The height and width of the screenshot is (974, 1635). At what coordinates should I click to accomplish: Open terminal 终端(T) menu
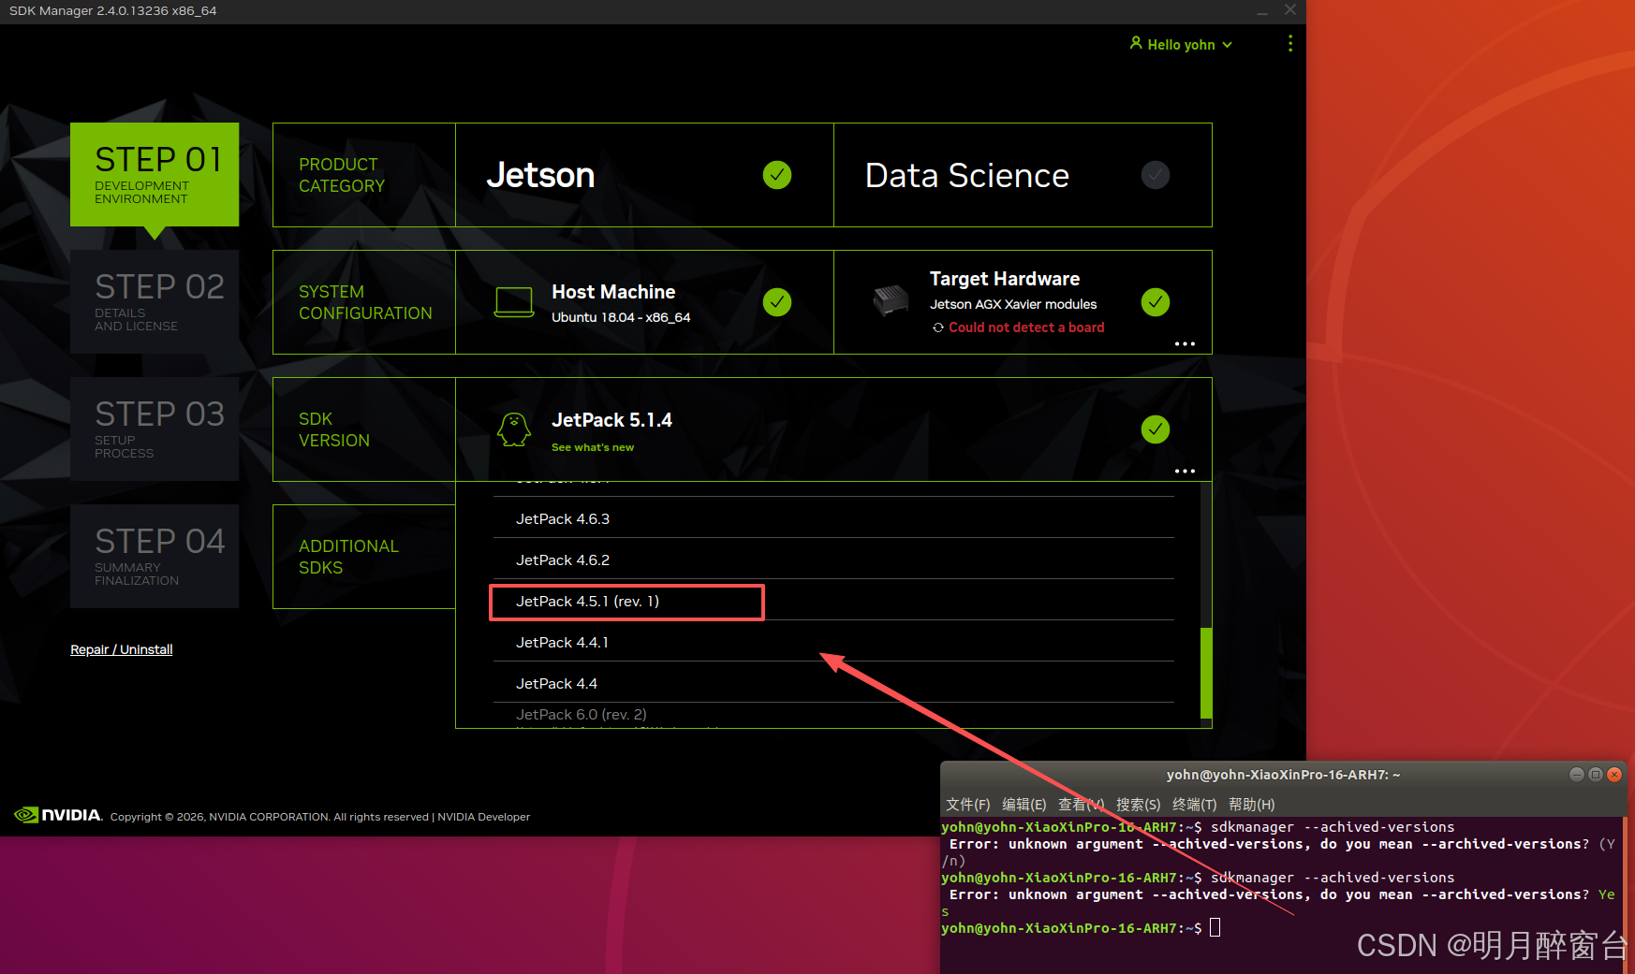click(x=1195, y=805)
